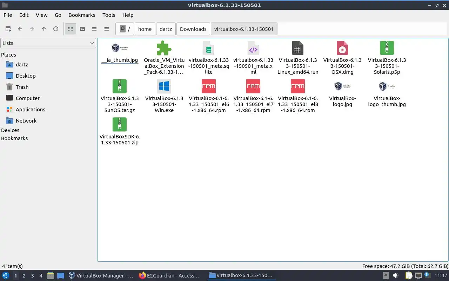Switch to virtual desktop 3
Viewport: 449px width, 281px height.
(32, 276)
